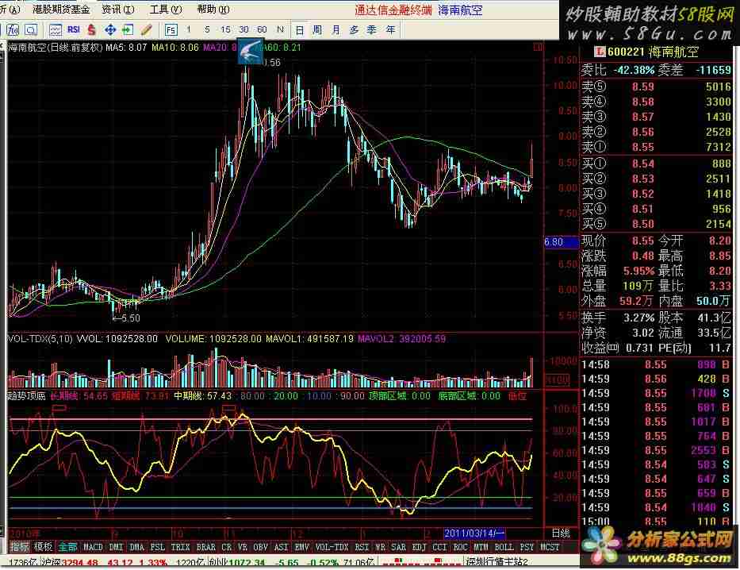
Task: Open the 资讯(I) menu
Action: tap(118, 10)
